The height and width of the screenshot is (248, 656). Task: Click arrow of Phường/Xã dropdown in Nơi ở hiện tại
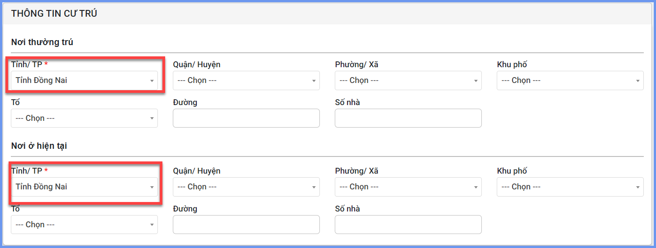click(475, 188)
